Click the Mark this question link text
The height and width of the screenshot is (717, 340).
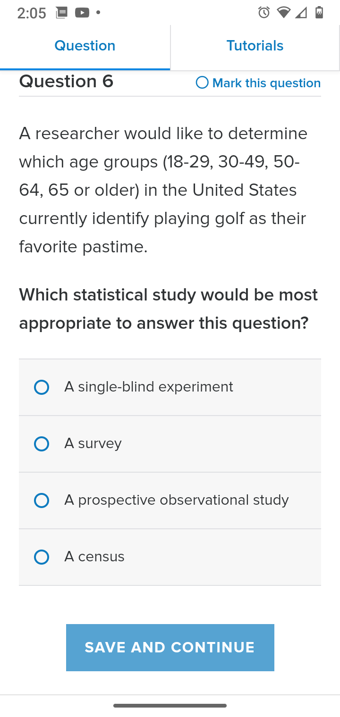267,83
